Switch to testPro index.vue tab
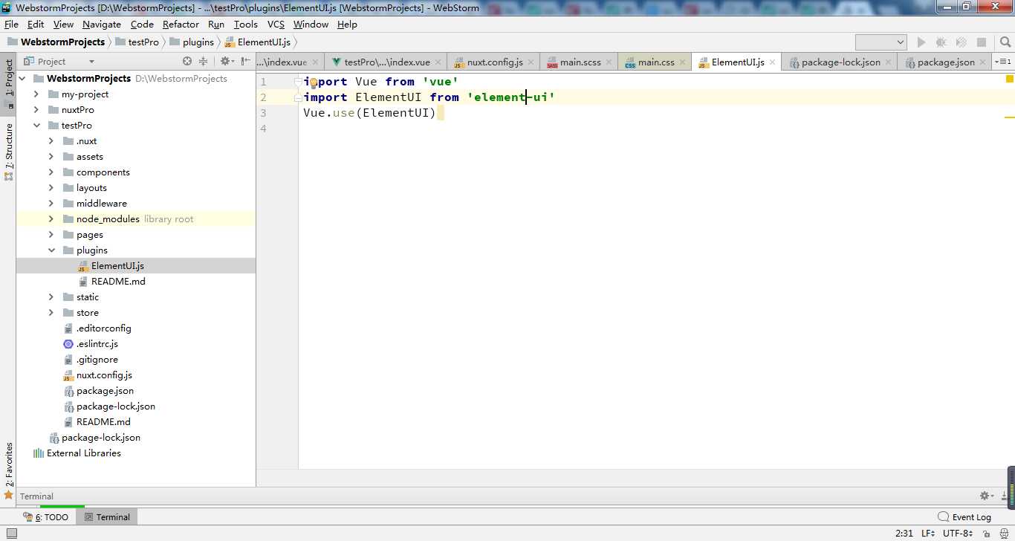1015x541 pixels. pyautogui.click(x=386, y=62)
